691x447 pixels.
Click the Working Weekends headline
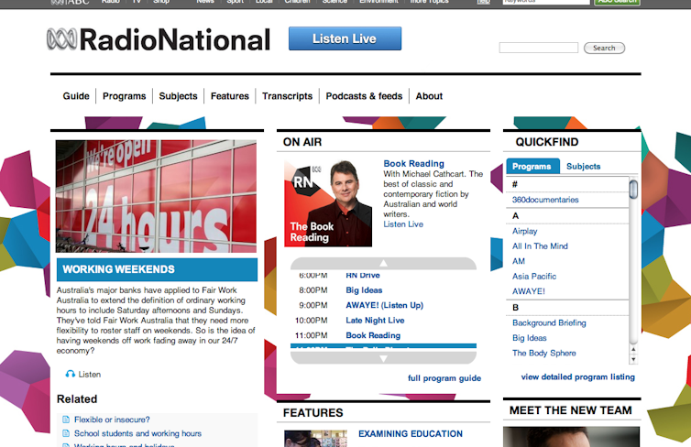point(118,269)
